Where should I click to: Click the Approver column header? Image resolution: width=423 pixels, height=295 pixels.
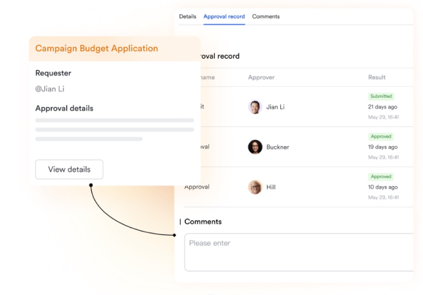click(261, 78)
